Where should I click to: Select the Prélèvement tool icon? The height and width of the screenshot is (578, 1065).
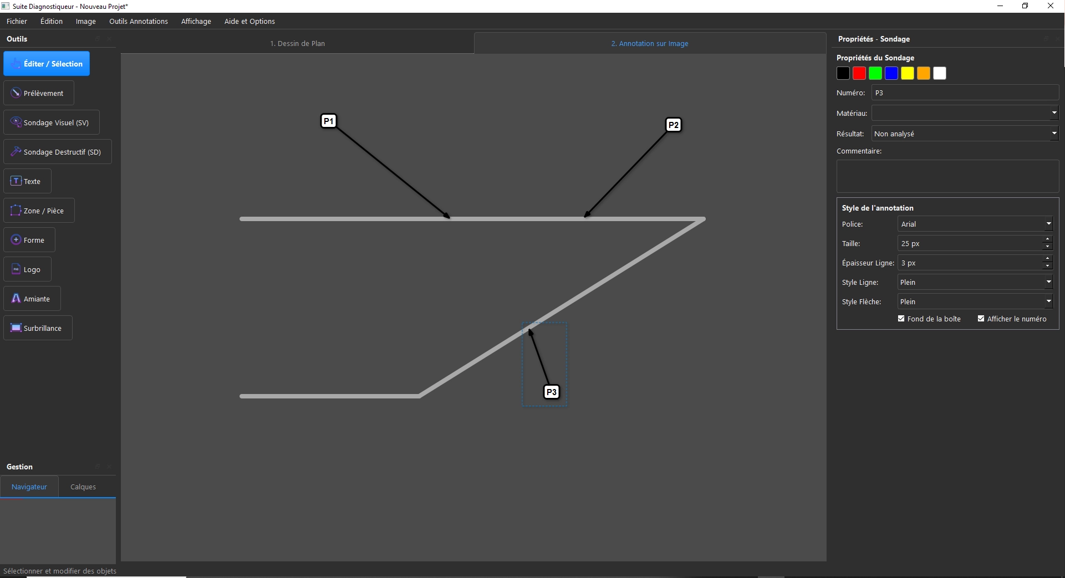point(16,93)
